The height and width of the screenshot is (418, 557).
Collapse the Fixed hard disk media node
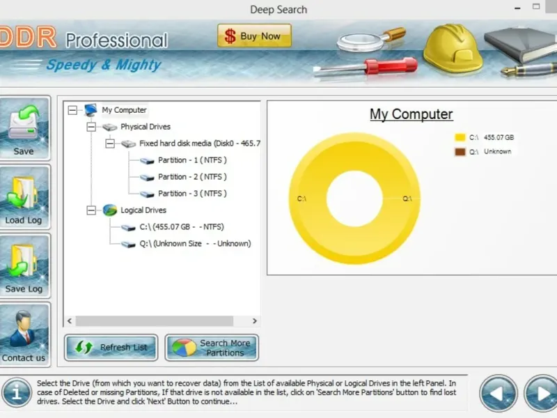110,144
